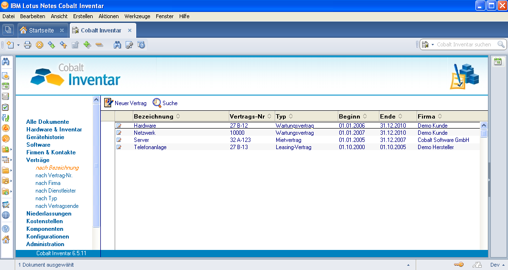Click the Suche action button
The height and width of the screenshot is (270, 508).
click(x=165, y=103)
